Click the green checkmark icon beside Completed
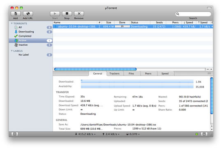 (x=16, y=36)
